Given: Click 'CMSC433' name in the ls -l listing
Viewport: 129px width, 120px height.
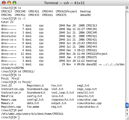Looking at the screenshot, I should click(91, 43).
